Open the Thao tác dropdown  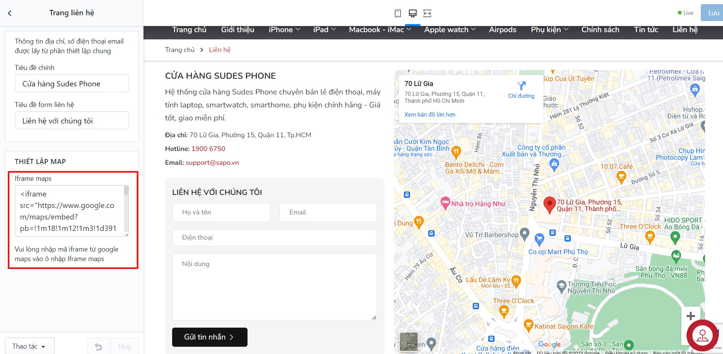29,346
